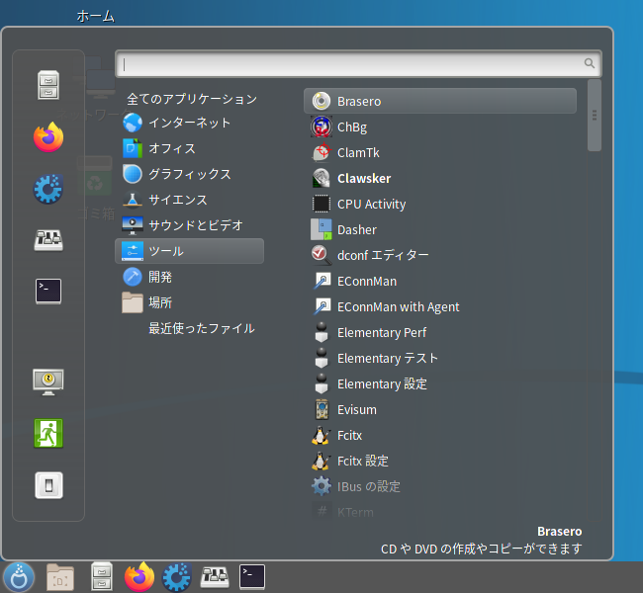Click the shutdown power switch icon

(x=48, y=485)
